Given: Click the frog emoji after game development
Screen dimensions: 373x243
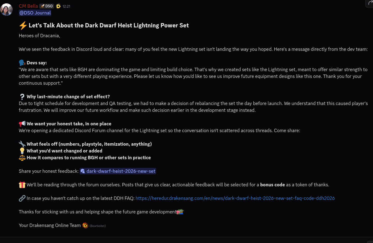Looking at the screenshot, I should coord(180,212).
